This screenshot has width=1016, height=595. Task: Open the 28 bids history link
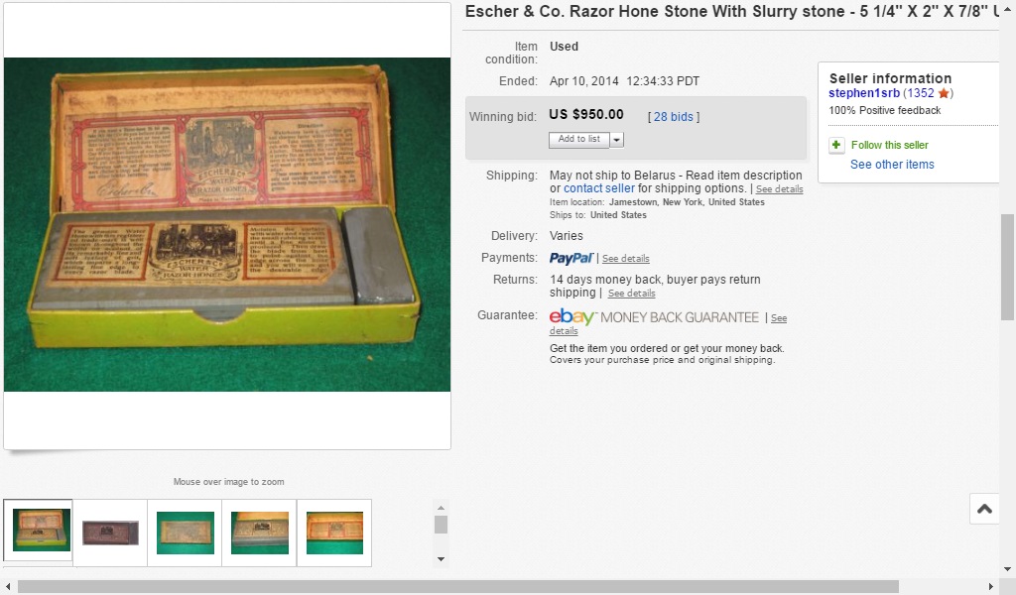pos(674,117)
